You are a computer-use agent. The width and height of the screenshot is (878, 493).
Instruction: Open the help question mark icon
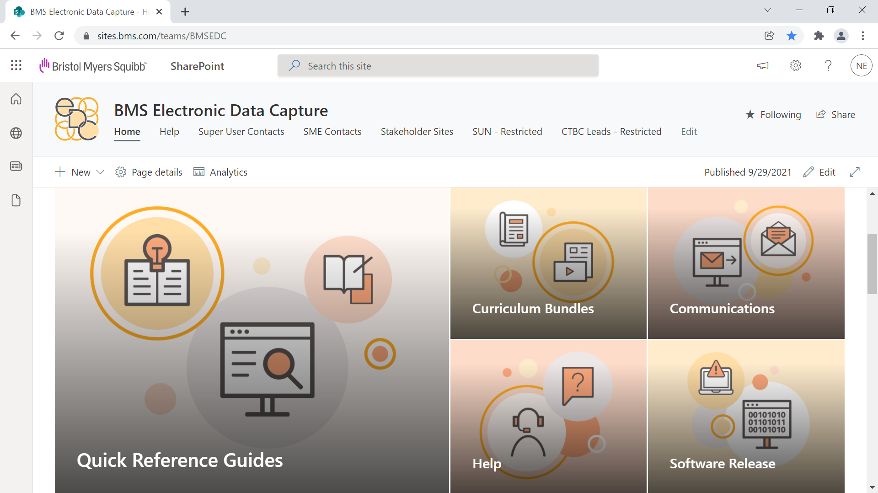(828, 66)
